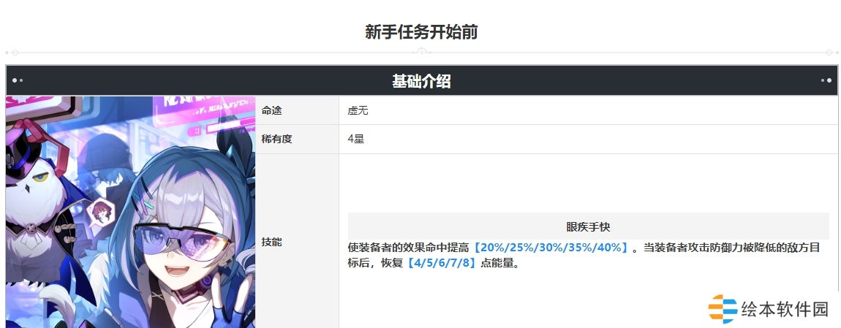841x328 pixels.
Task: Click the blue 20%/25%/30%/35%/40% values
Action: click(x=551, y=248)
